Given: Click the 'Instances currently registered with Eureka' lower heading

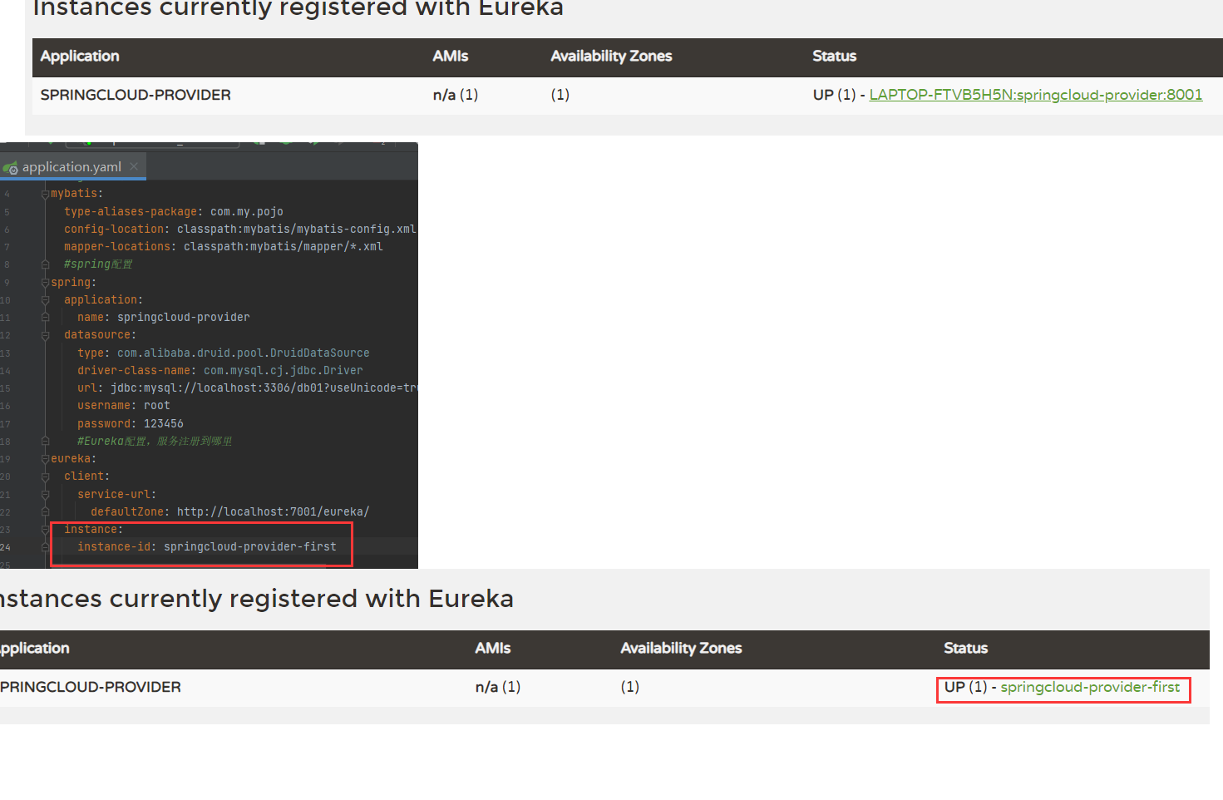Looking at the screenshot, I should click(257, 599).
